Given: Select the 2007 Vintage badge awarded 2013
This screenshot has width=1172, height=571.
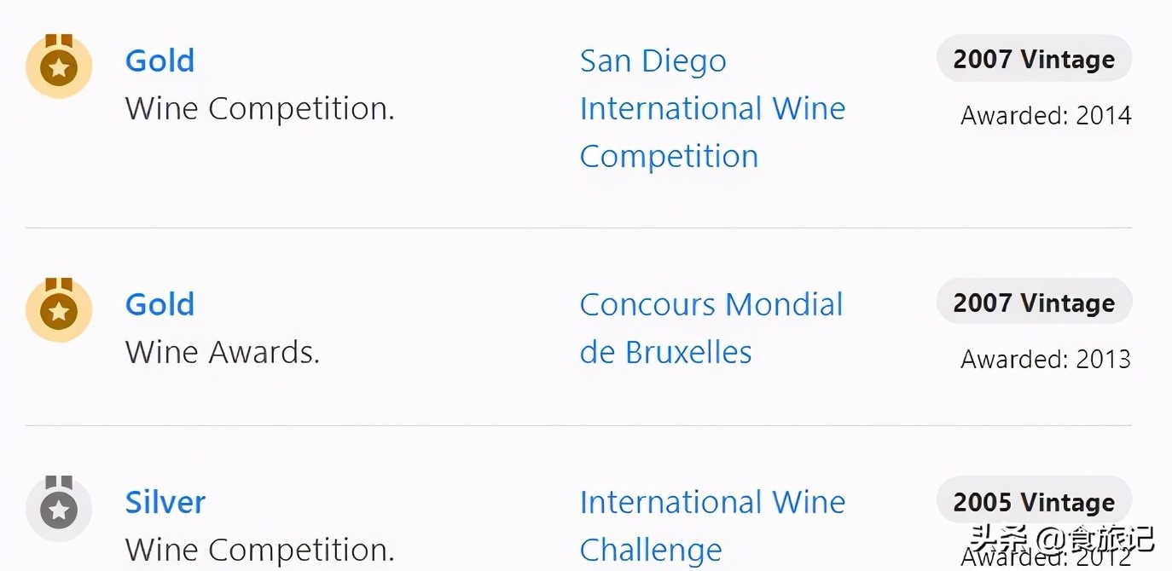Looking at the screenshot, I should (x=1034, y=303).
